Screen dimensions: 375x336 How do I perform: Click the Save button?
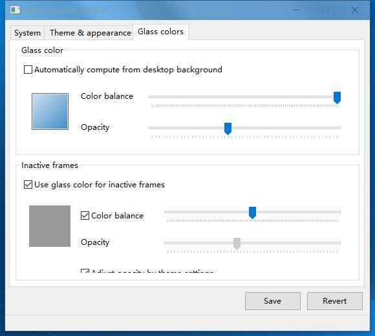[x=273, y=301]
